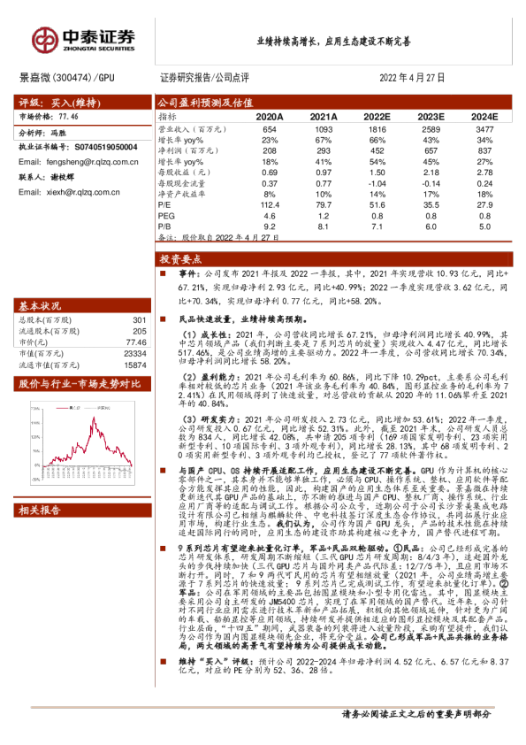Click the 2020A P/E value 112.4
This screenshot has width=526, height=745.
[270, 204]
